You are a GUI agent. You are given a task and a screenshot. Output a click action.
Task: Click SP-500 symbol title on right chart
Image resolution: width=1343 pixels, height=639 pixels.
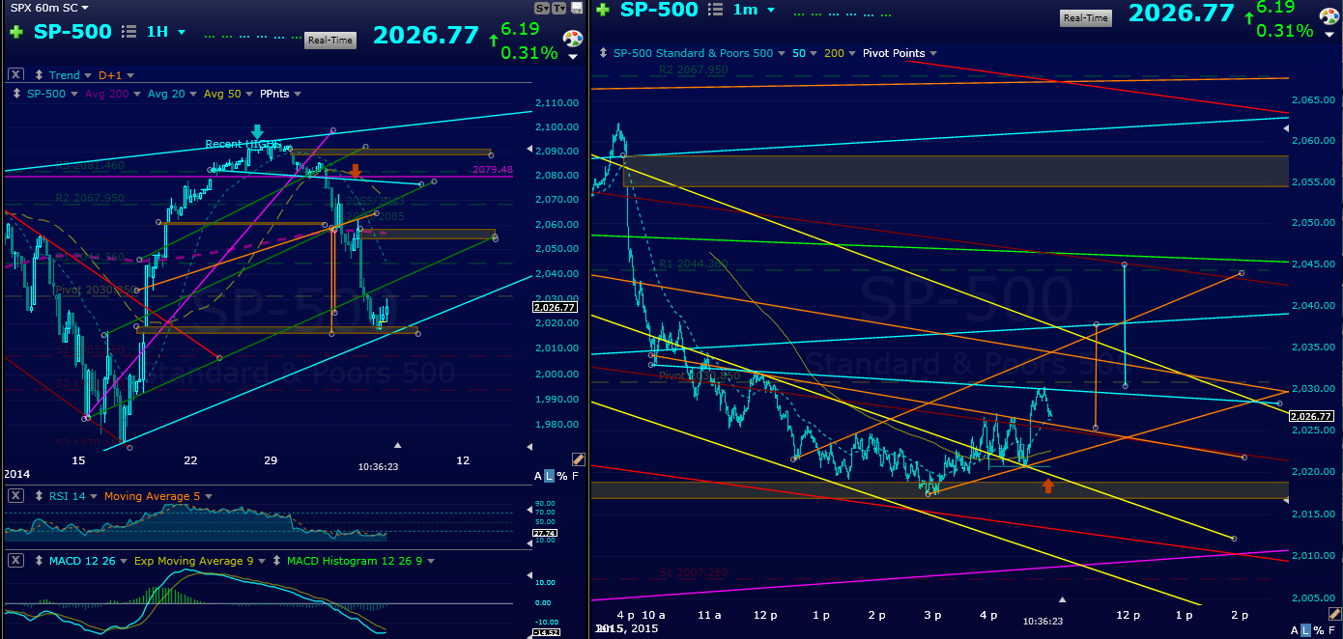(659, 11)
